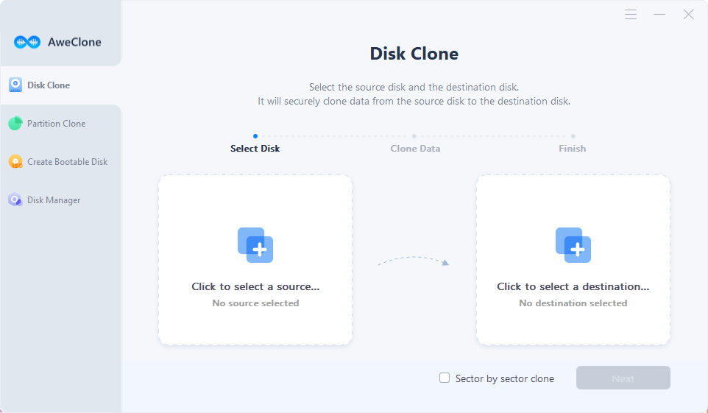
Task: Open the Disk Clone menu item
Action: [61, 85]
